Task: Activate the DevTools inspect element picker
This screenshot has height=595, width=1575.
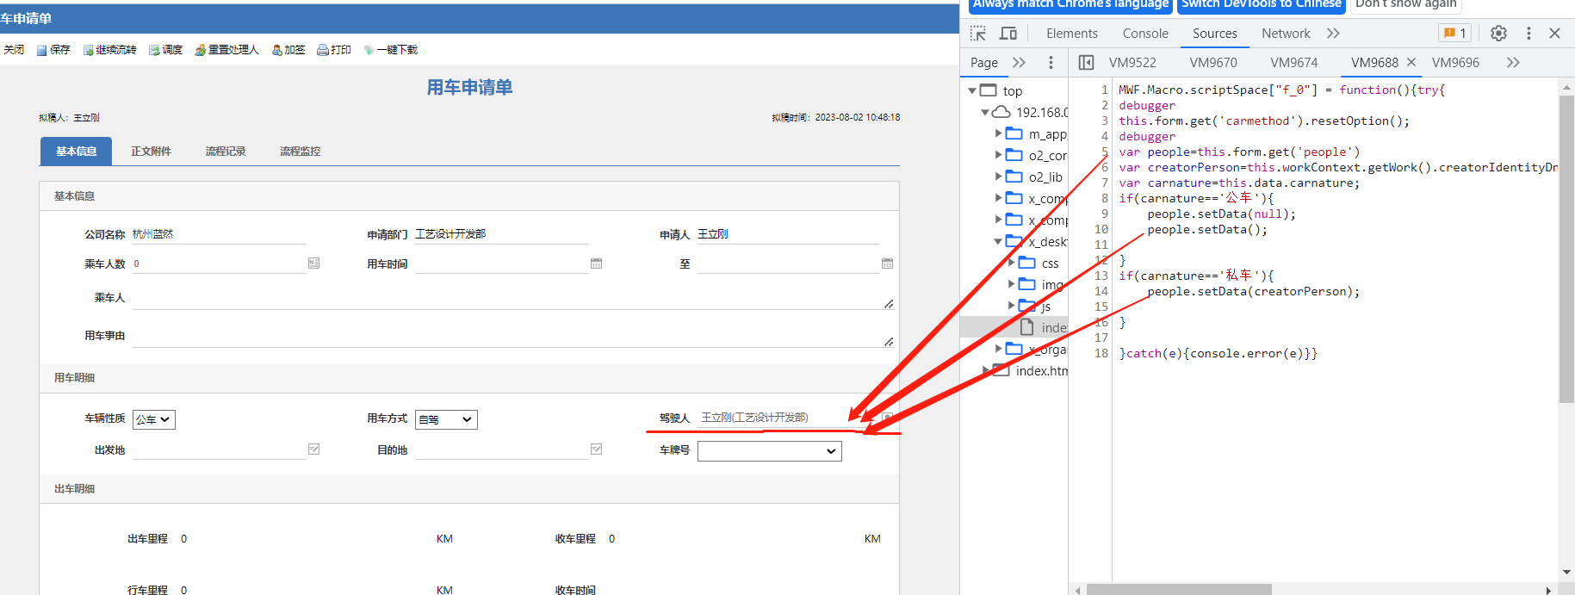Action: click(978, 33)
